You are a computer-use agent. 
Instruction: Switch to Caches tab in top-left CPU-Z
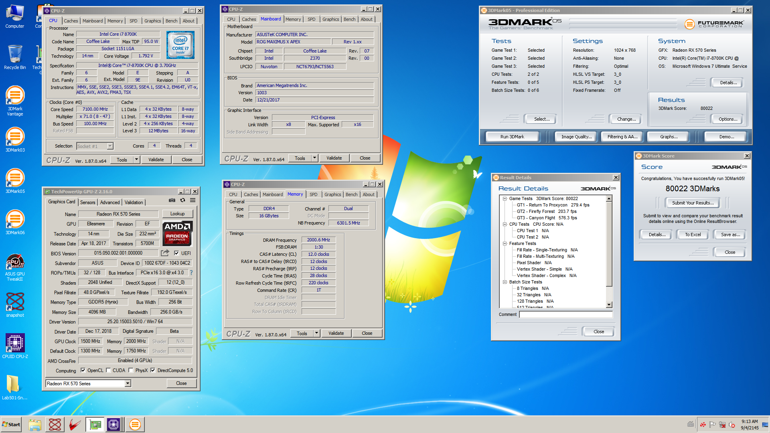pyautogui.click(x=71, y=21)
